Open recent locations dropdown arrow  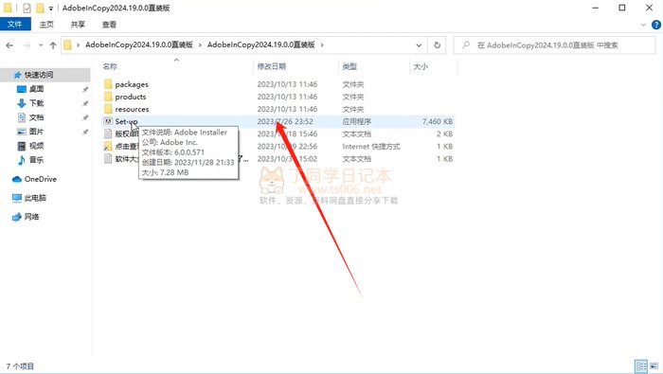click(41, 45)
